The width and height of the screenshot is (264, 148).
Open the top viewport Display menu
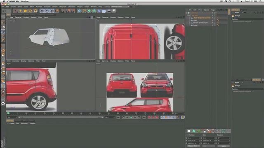[x=113, y=17]
